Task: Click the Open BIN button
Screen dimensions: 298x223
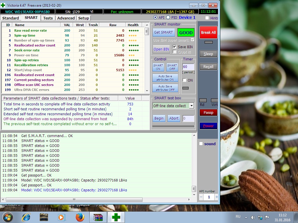Action: [161, 49]
